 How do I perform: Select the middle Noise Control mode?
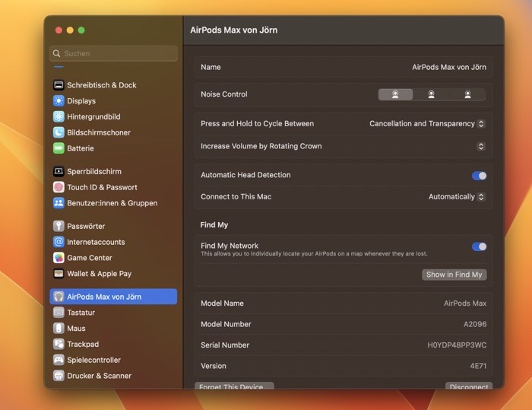431,94
